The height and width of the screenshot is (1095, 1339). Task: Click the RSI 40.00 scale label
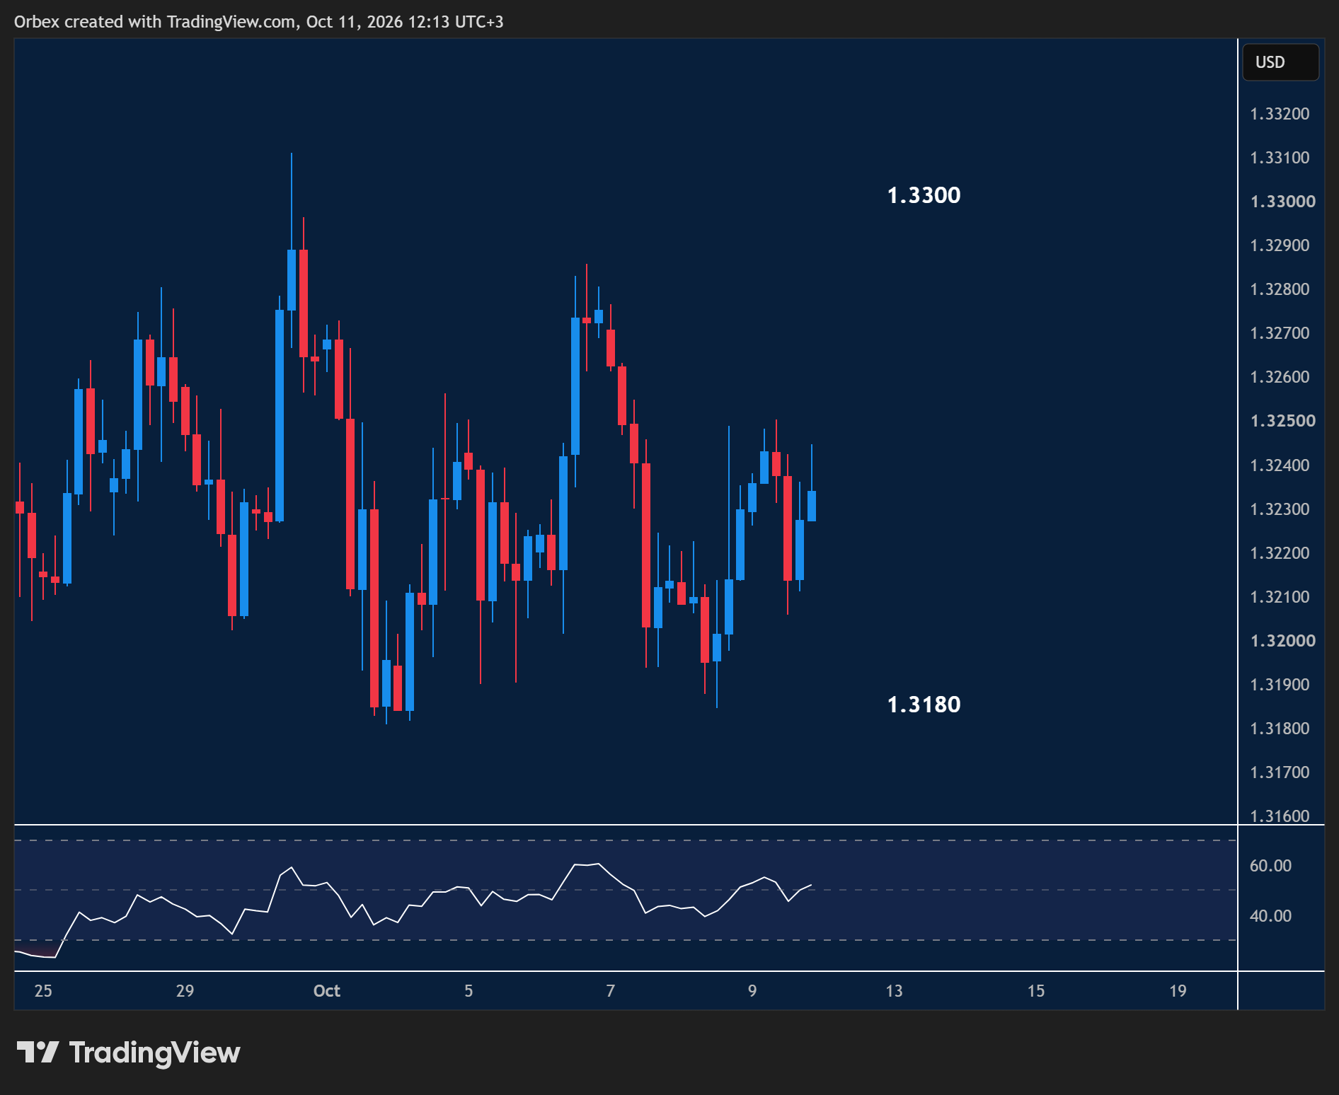click(1270, 916)
